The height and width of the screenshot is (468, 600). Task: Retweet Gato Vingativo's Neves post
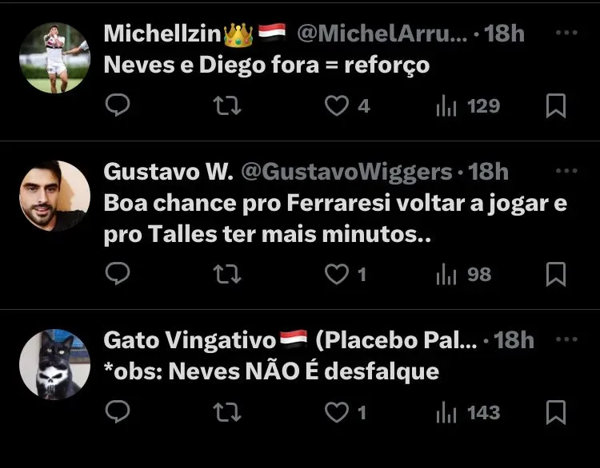click(227, 412)
